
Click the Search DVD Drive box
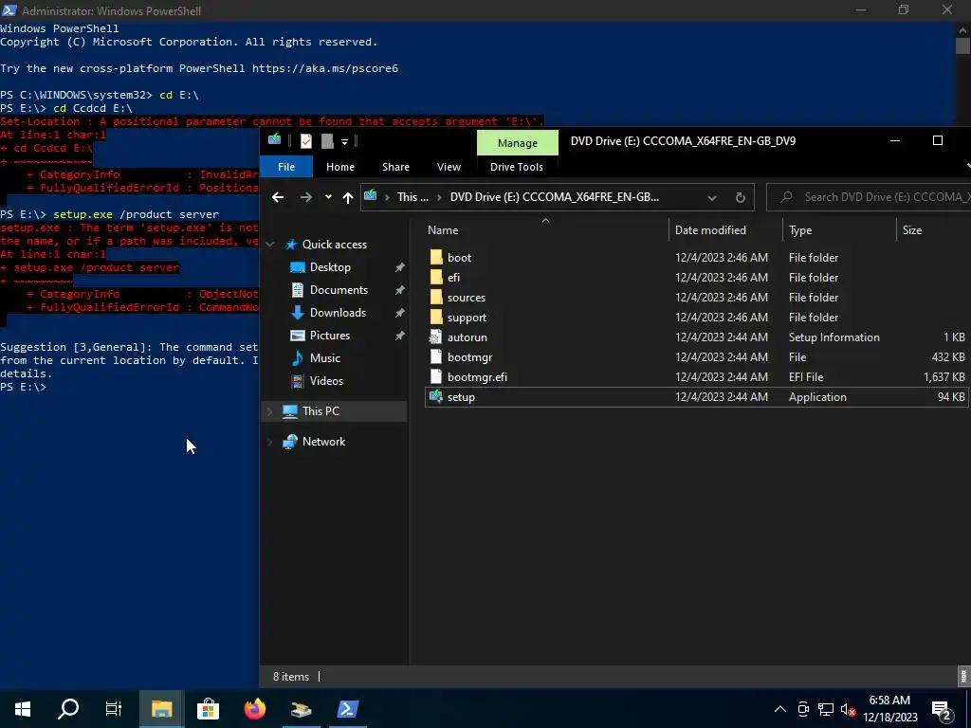click(870, 197)
